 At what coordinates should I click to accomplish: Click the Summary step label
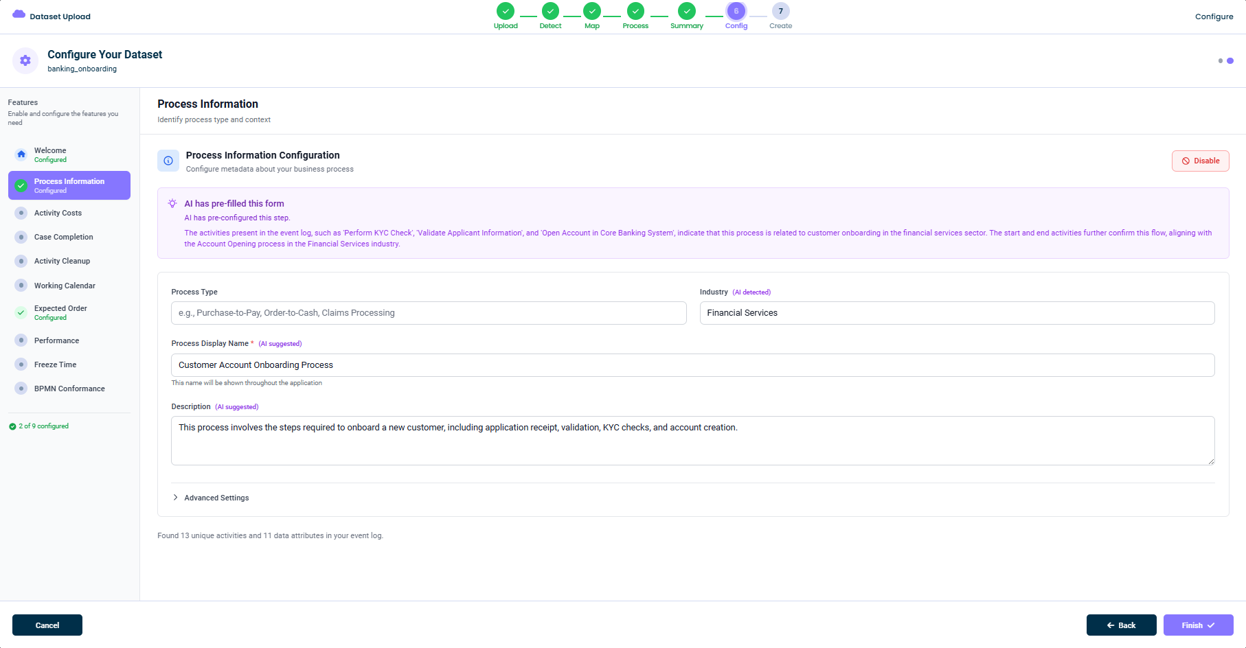pos(687,26)
